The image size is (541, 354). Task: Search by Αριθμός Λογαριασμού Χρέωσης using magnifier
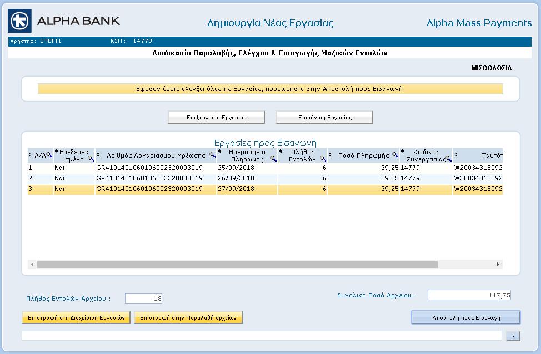tap(212, 155)
